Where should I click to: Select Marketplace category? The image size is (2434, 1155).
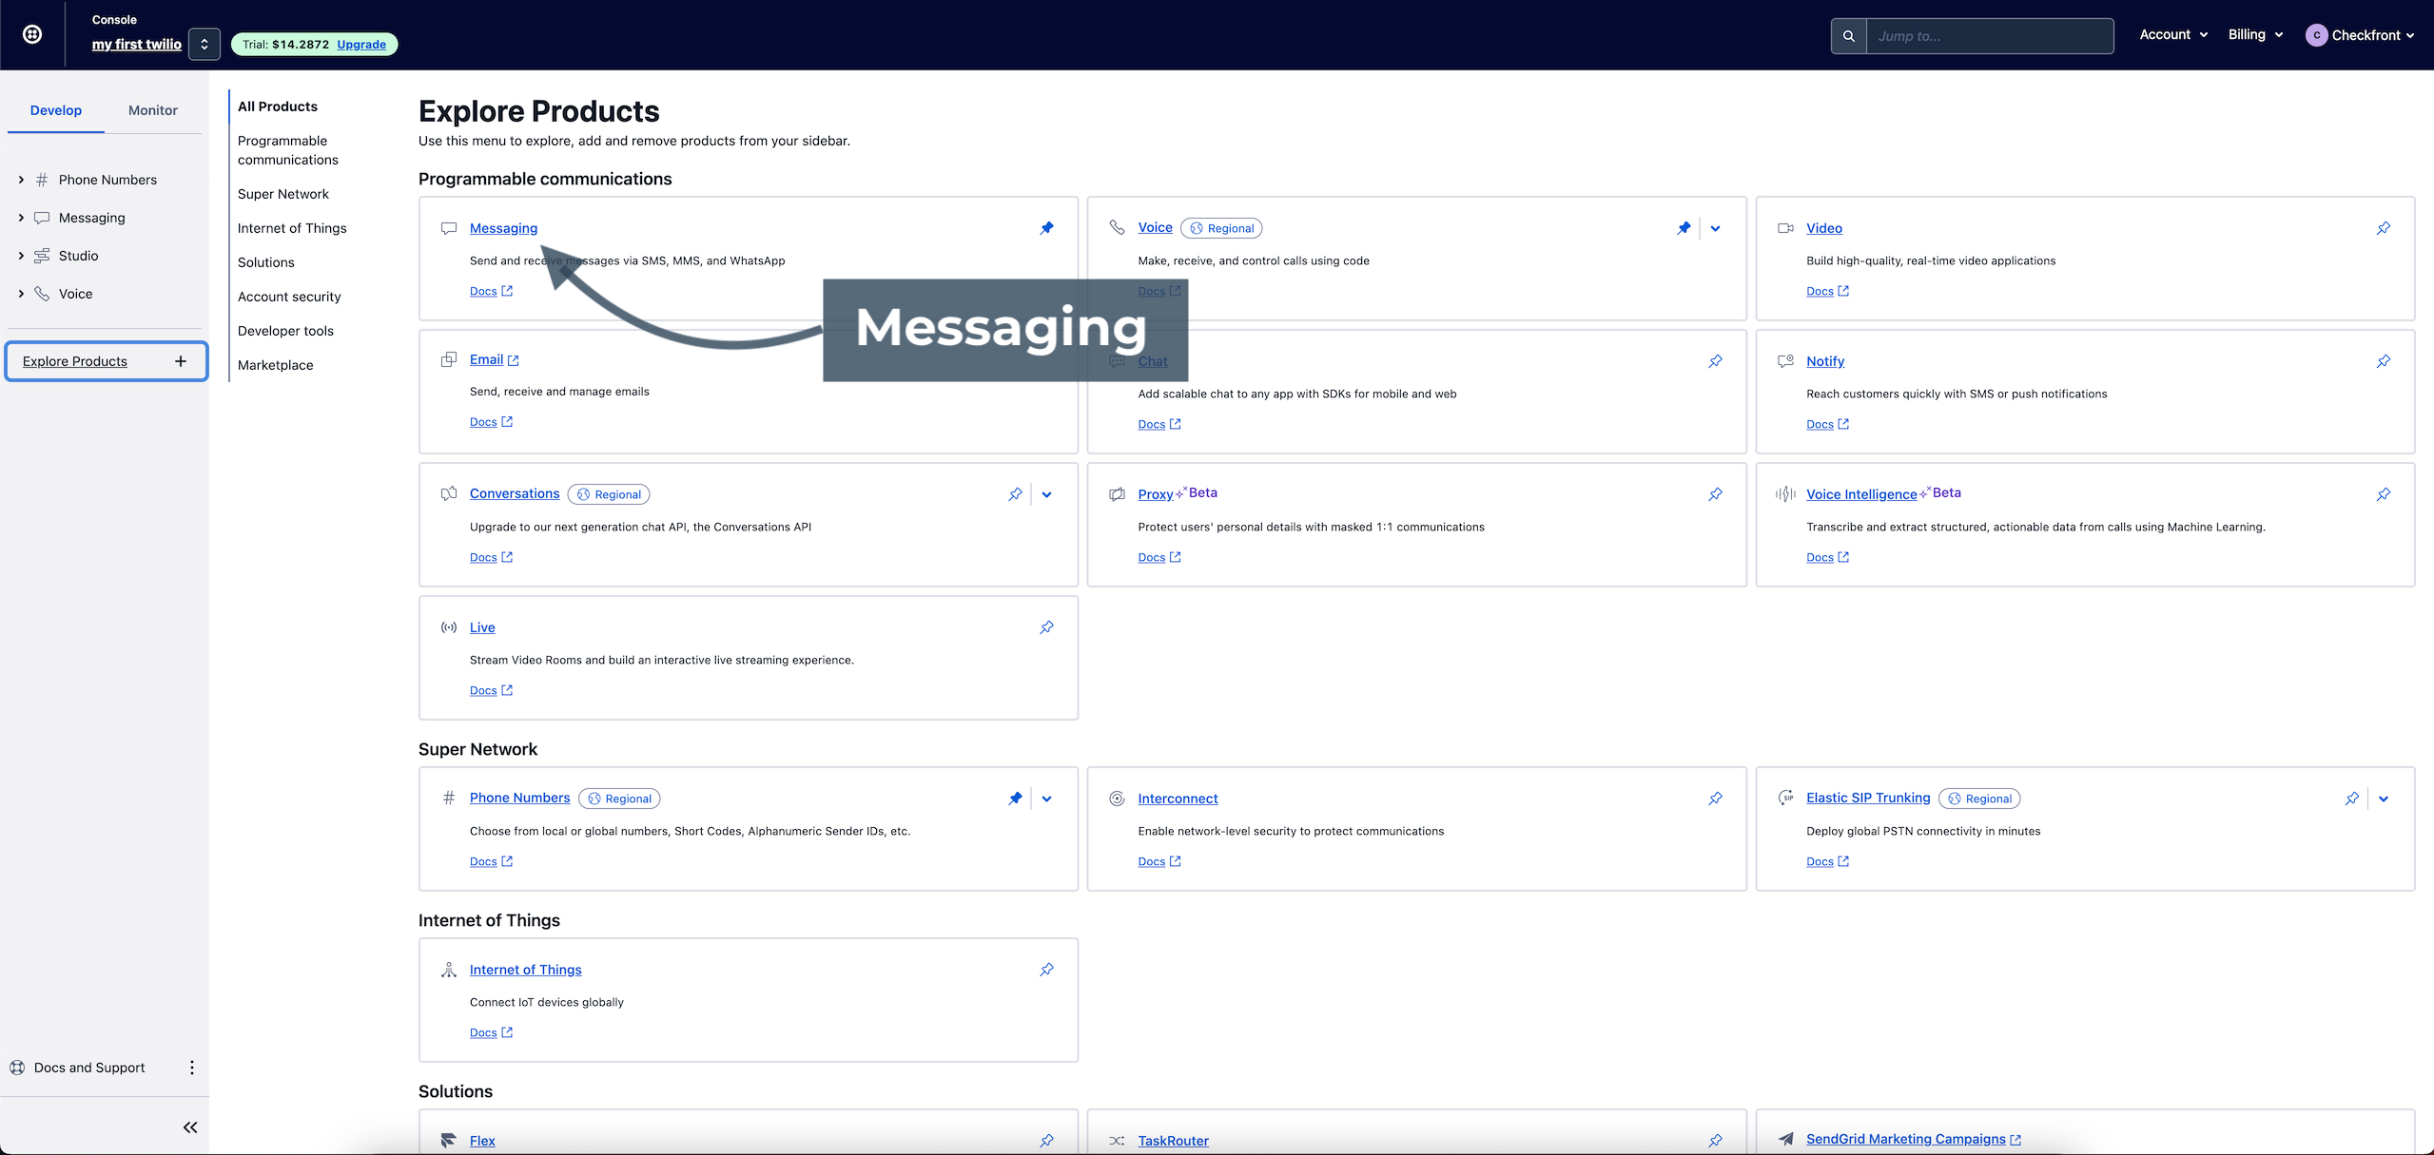(x=276, y=365)
